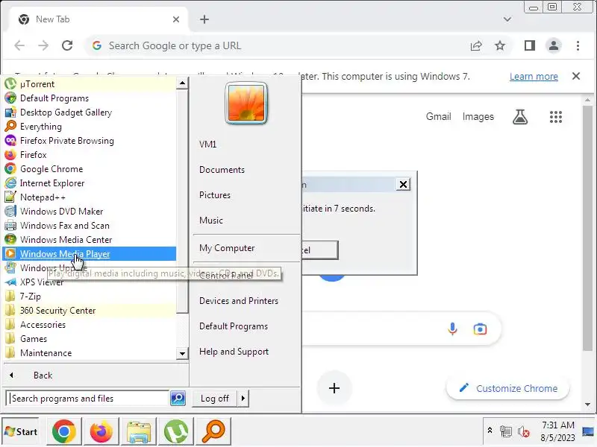597x447 pixels.
Task: Launch Desktop Gadget Gallery
Action: 90,112
